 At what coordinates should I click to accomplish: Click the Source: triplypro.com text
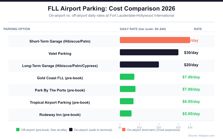coord(201,136)
